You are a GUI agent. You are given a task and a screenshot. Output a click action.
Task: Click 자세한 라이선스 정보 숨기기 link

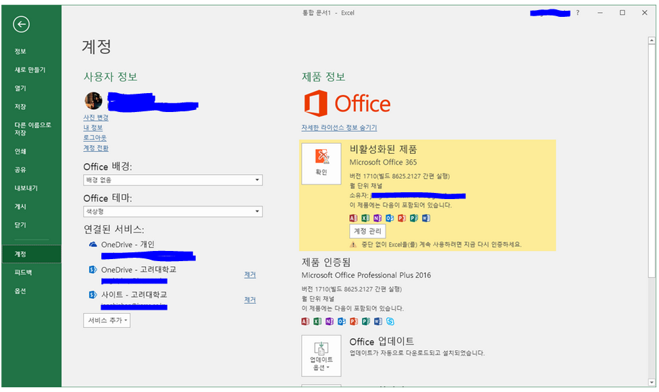point(339,128)
